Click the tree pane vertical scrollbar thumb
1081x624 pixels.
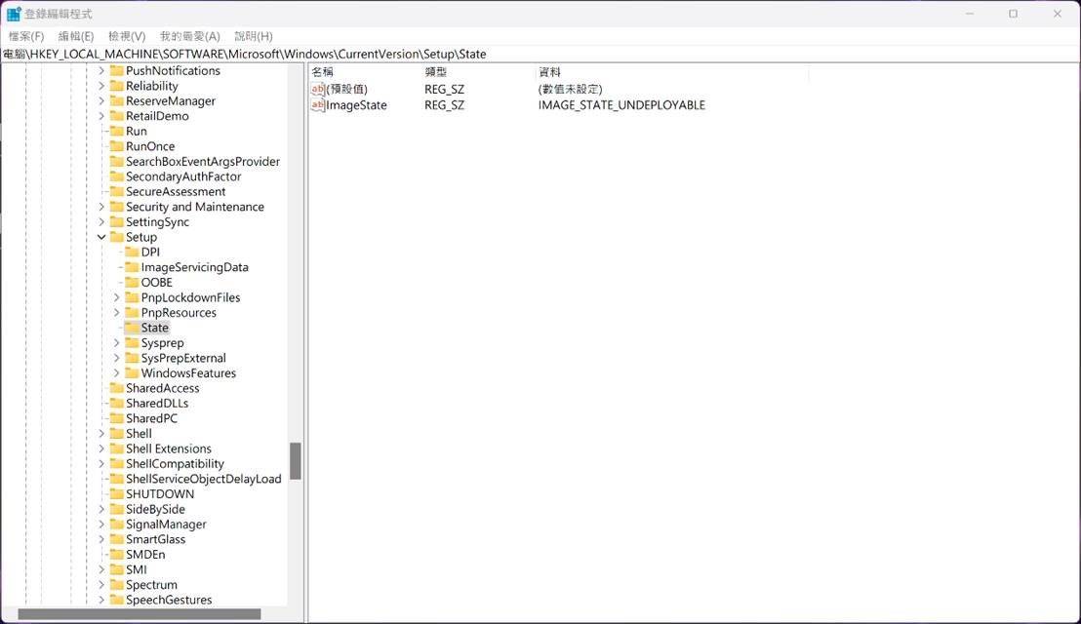click(x=295, y=460)
